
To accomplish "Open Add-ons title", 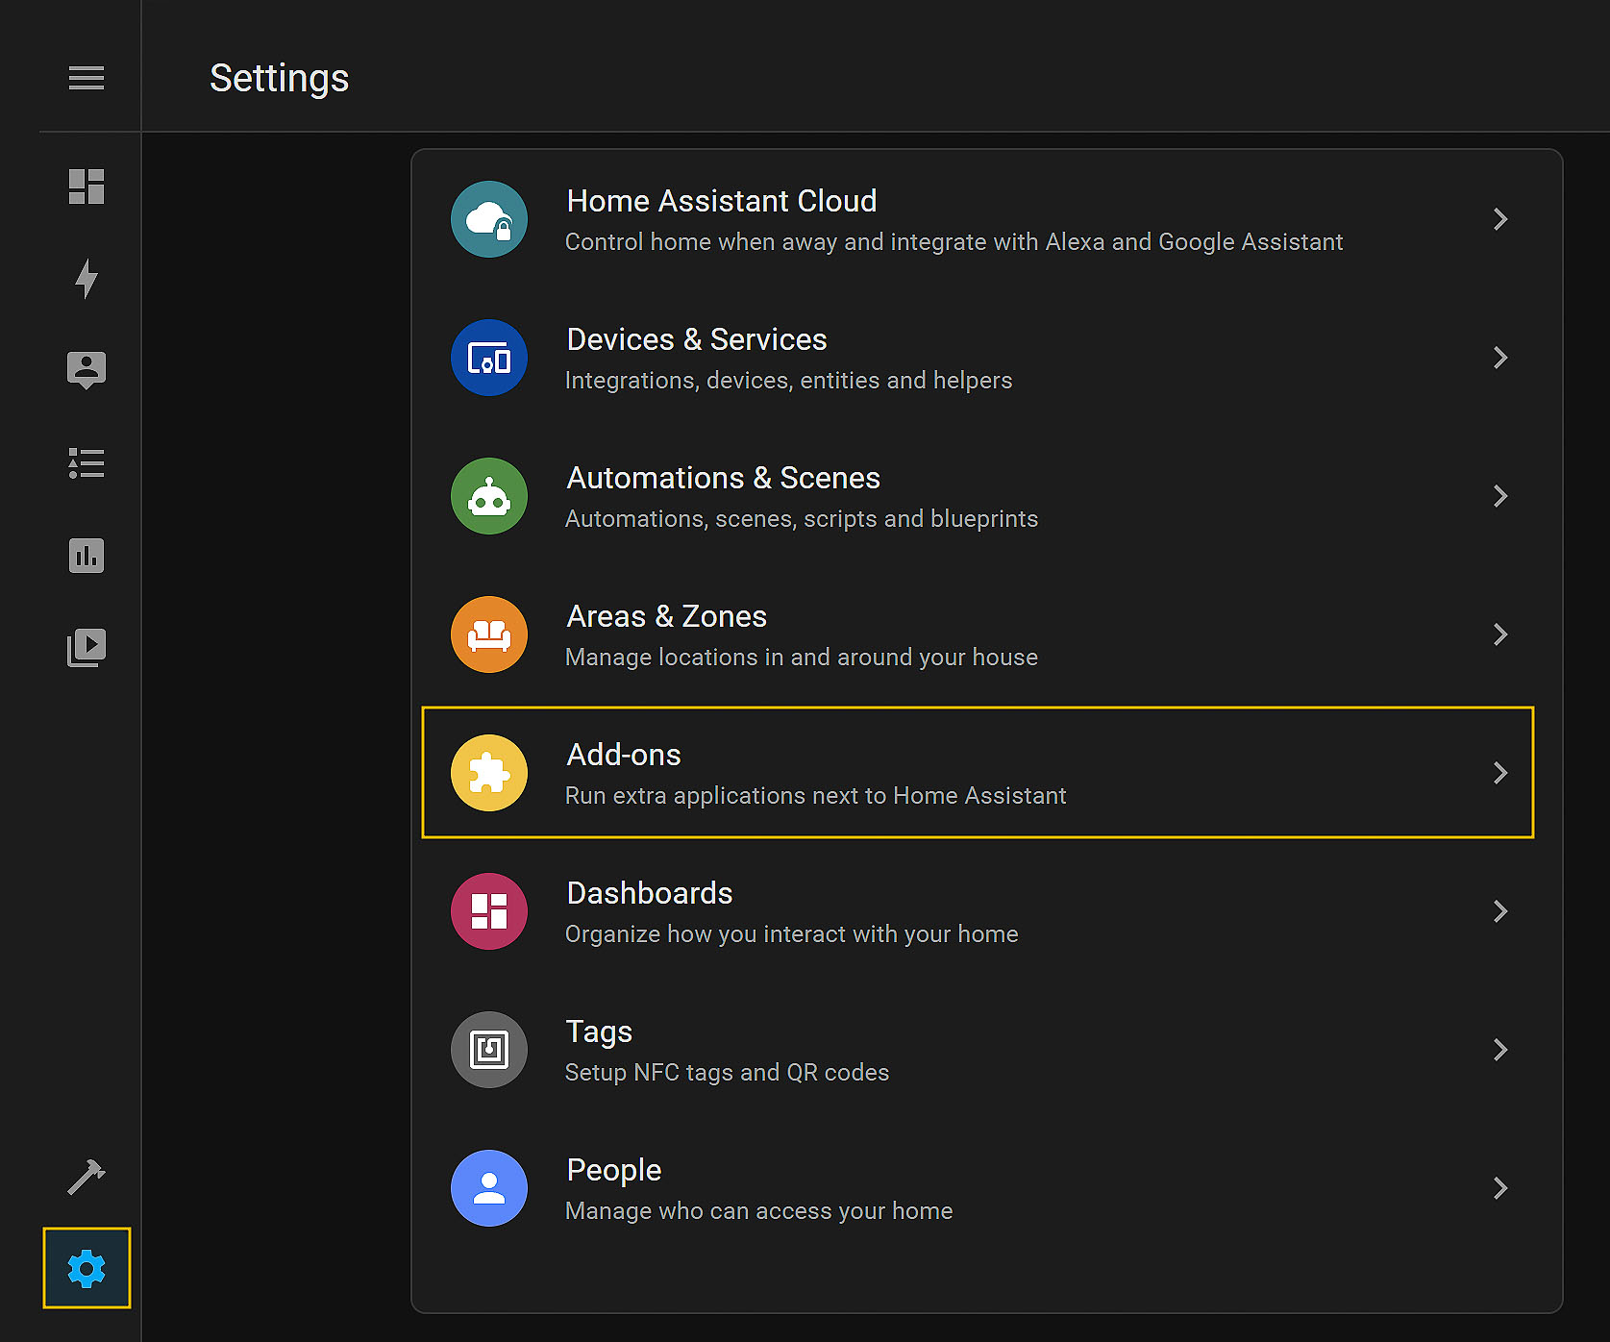I will coord(624,755).
